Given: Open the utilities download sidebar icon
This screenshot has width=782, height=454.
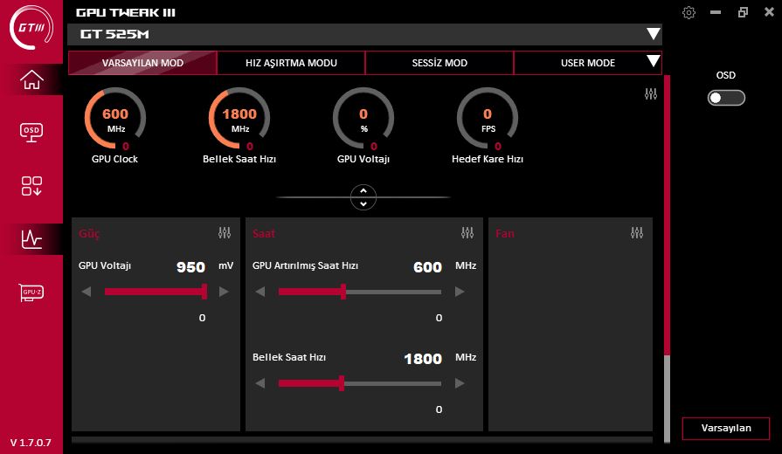Looking at the screenshot, I should click(x=31, y=186).
